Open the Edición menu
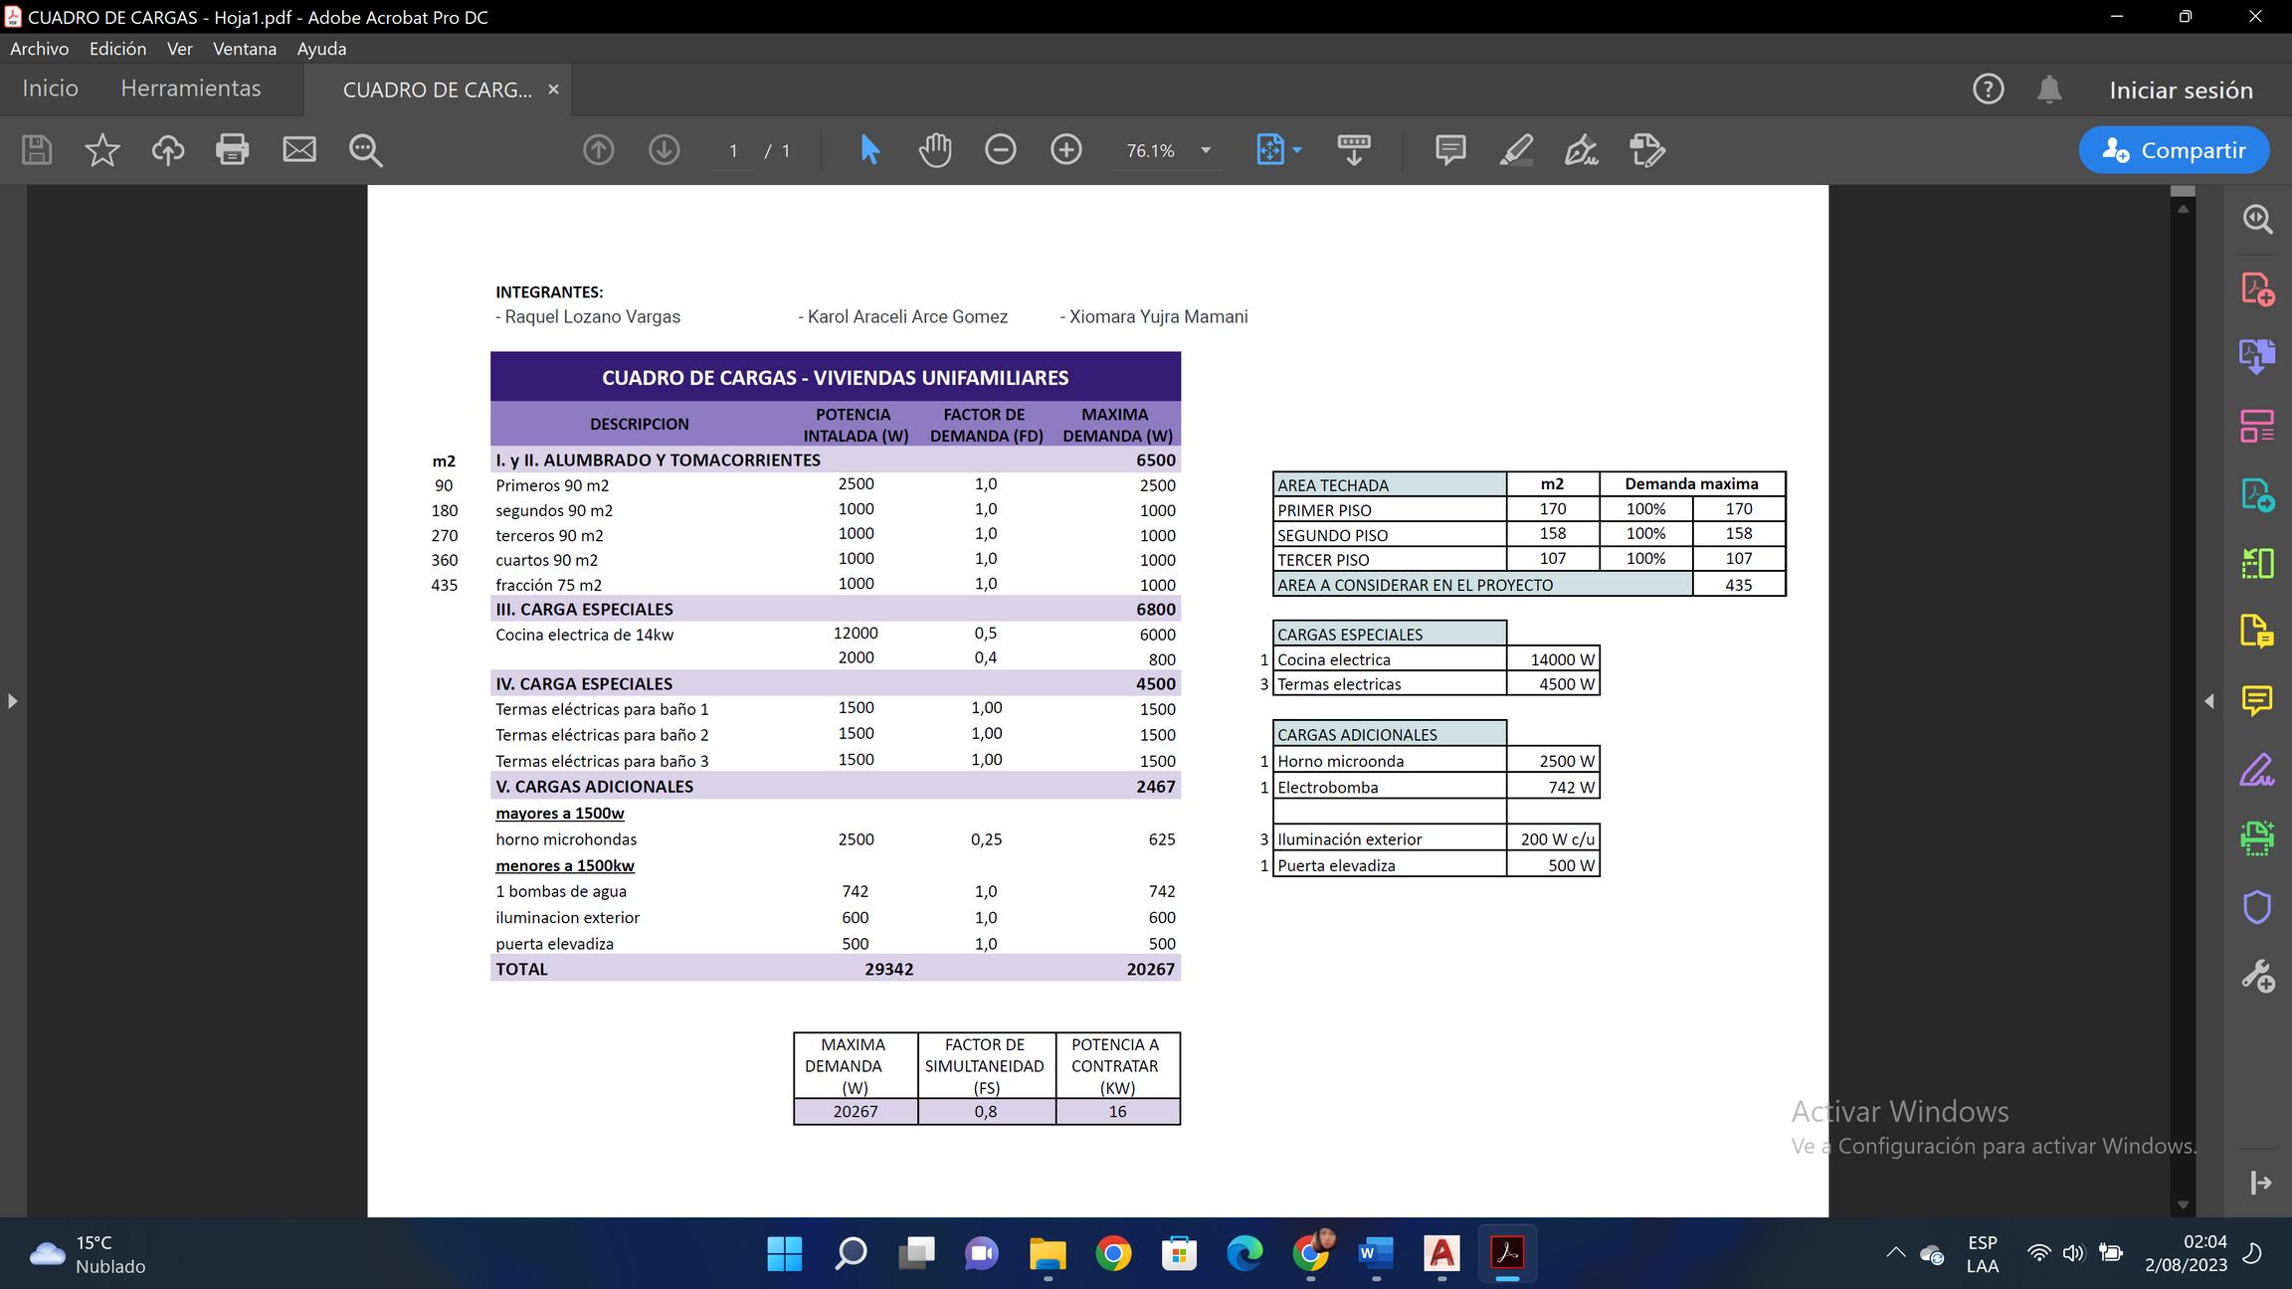 click(117, 49)
